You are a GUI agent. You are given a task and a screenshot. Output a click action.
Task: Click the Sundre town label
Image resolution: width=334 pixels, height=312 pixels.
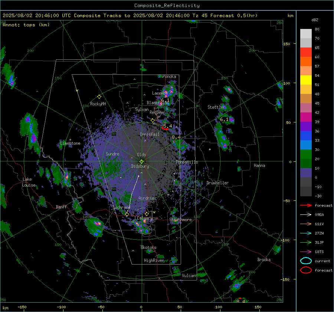[112, 154]
